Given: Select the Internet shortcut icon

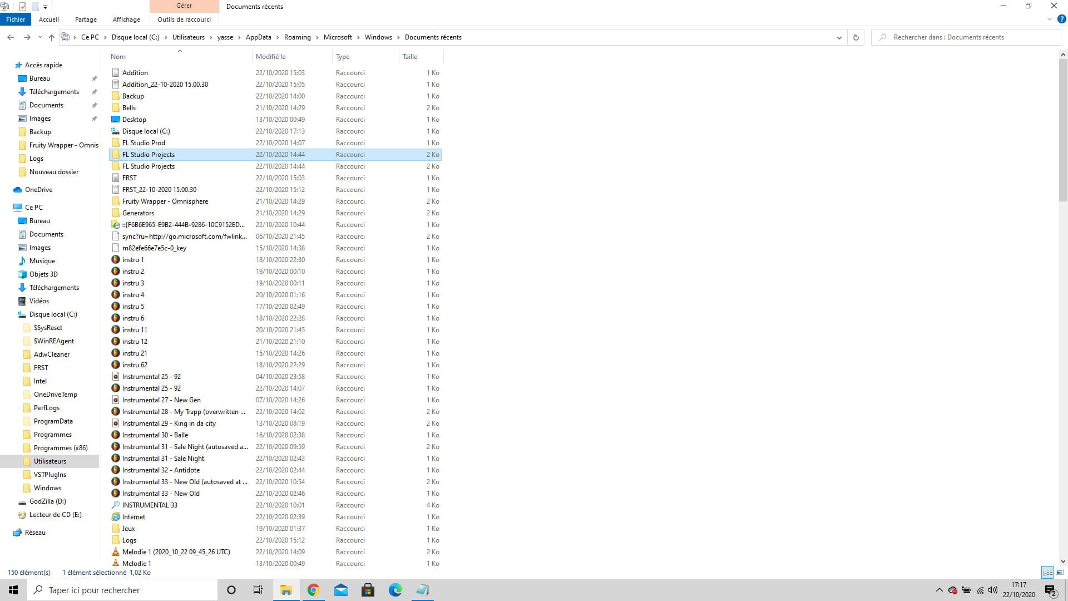Looking at the screenshot, I should point(116,517).
